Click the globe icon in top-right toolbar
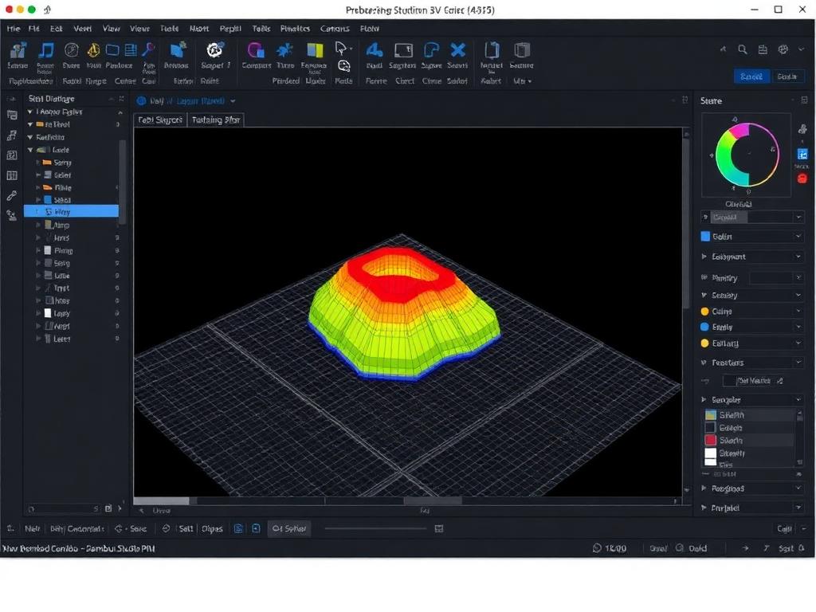The height and width of the screenshot is (612, 816). [783, 49]
